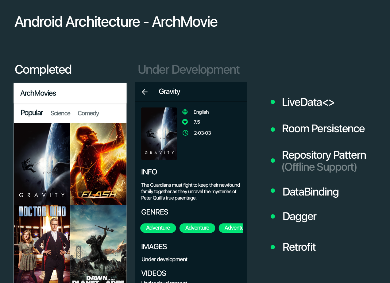Open The Flash poster
Viewport: 390px width, 283px height.
tap(98, 164)
